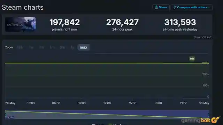Image resolution: width=223 pixels, height=125 pixels.
Task: Click the Compare with others chart icon
Action: point(175,7)
